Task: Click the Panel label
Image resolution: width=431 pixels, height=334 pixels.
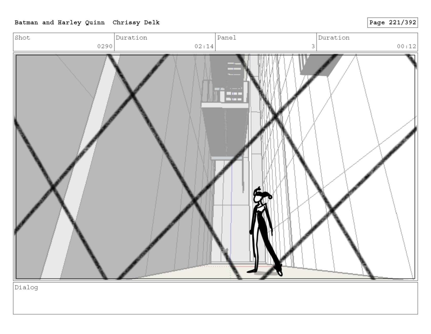Action: coord(226,37)
